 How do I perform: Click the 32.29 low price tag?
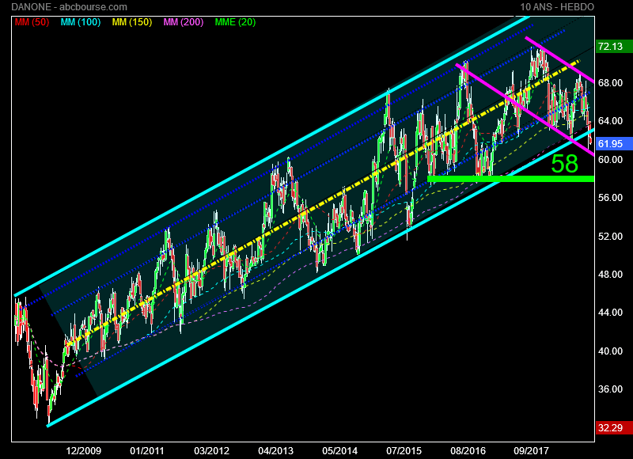click(614, 427)
